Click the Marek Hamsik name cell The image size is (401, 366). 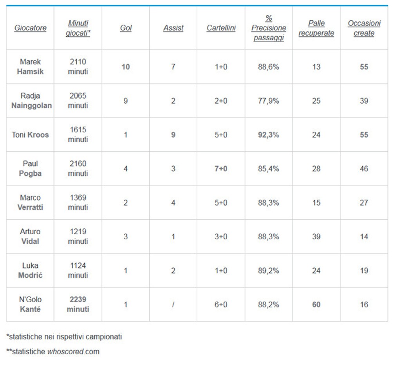[30, 67]
